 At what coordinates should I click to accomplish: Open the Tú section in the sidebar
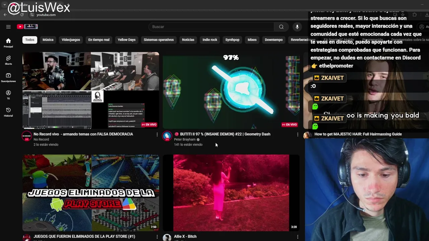point(8,95)
